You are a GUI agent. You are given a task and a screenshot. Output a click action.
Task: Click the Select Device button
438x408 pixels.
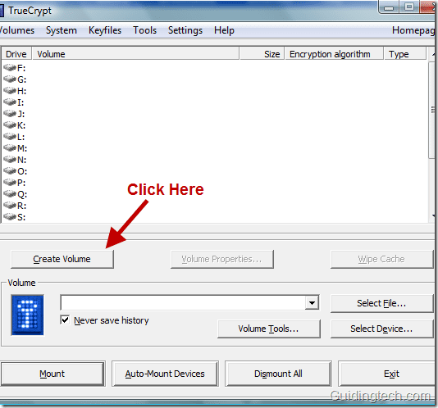click(x=381, y=329)
